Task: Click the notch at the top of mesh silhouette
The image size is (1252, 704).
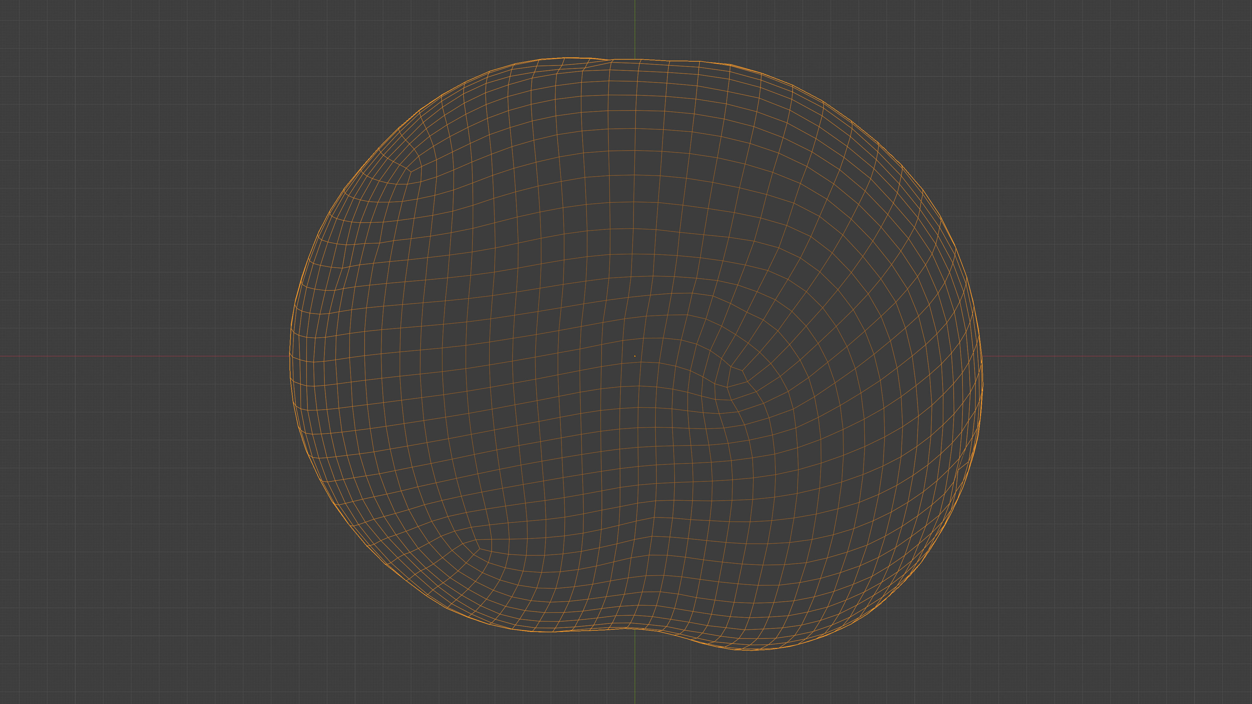Action: point(609,60)
